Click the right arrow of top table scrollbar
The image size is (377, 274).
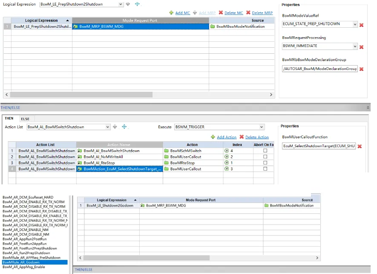point(271,95)
